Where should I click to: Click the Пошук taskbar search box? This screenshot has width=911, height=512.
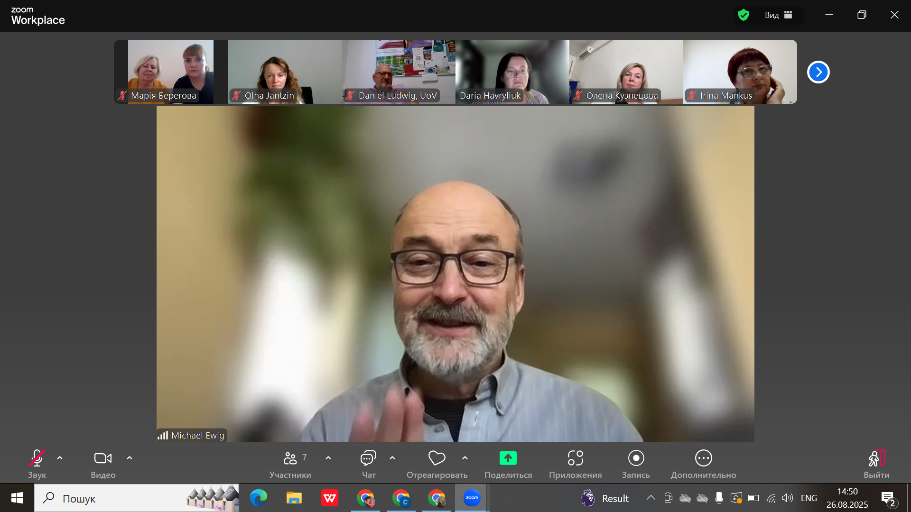click(137, 498)
